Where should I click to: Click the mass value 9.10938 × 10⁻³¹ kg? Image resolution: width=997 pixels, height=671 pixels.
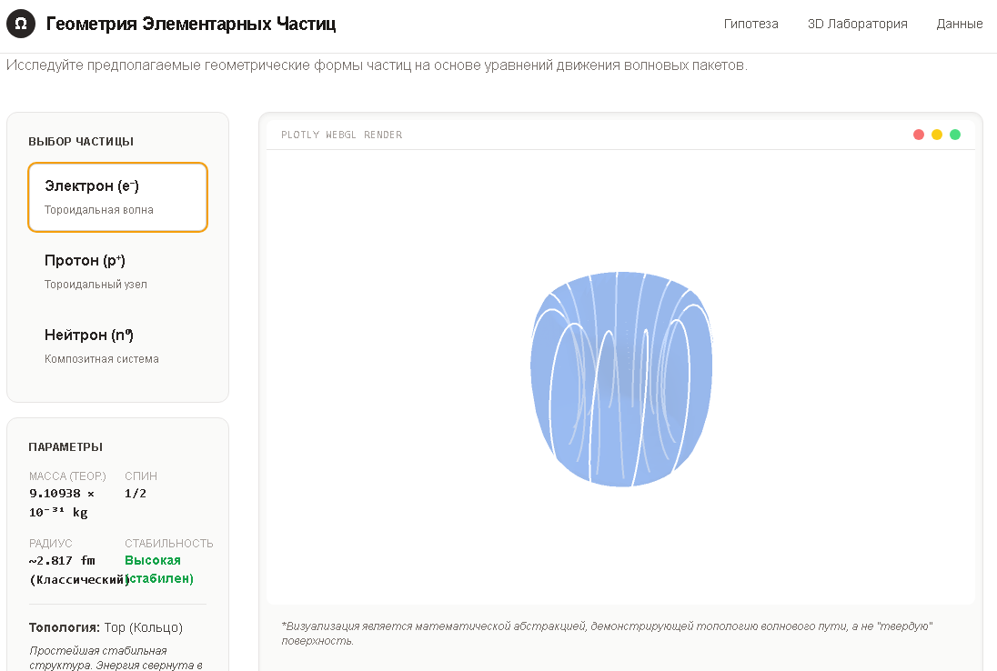pyautogui.click(x=62, y=503)
